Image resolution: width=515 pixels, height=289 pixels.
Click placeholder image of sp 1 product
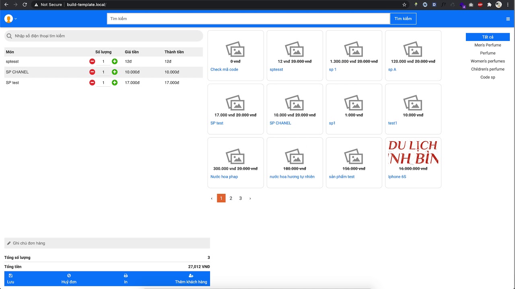(x=354, y=49)
